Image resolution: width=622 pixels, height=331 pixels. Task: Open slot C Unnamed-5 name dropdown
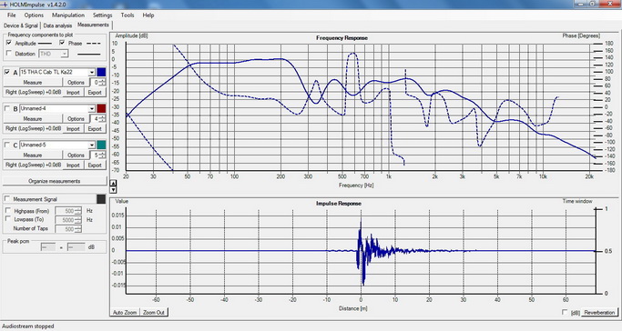point(92,145)
